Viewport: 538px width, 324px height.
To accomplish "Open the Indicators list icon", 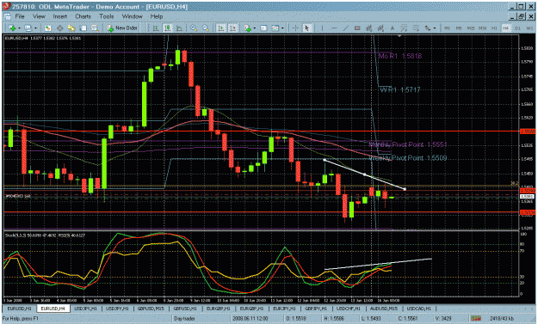I will click(247, 28).
